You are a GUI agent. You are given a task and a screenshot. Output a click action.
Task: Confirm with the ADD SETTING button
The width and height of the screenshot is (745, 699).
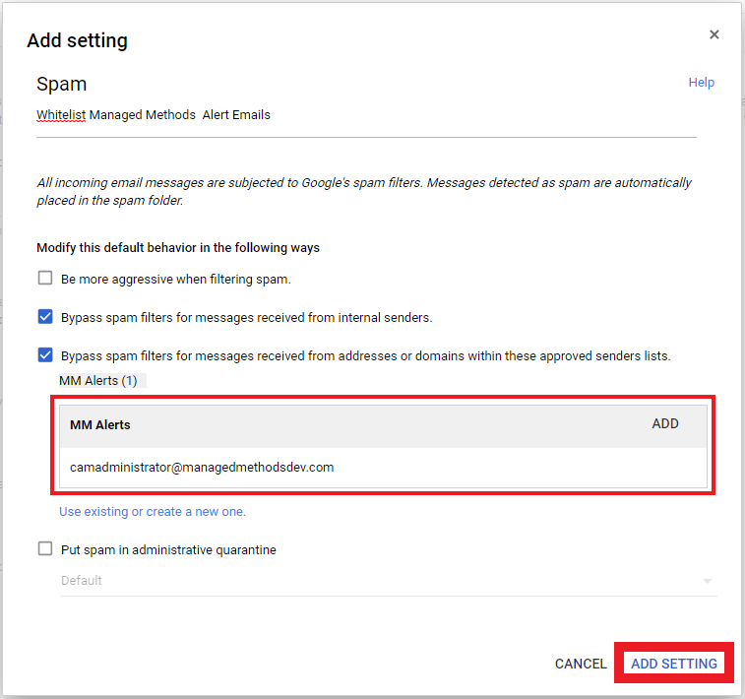tap(673, 664)
